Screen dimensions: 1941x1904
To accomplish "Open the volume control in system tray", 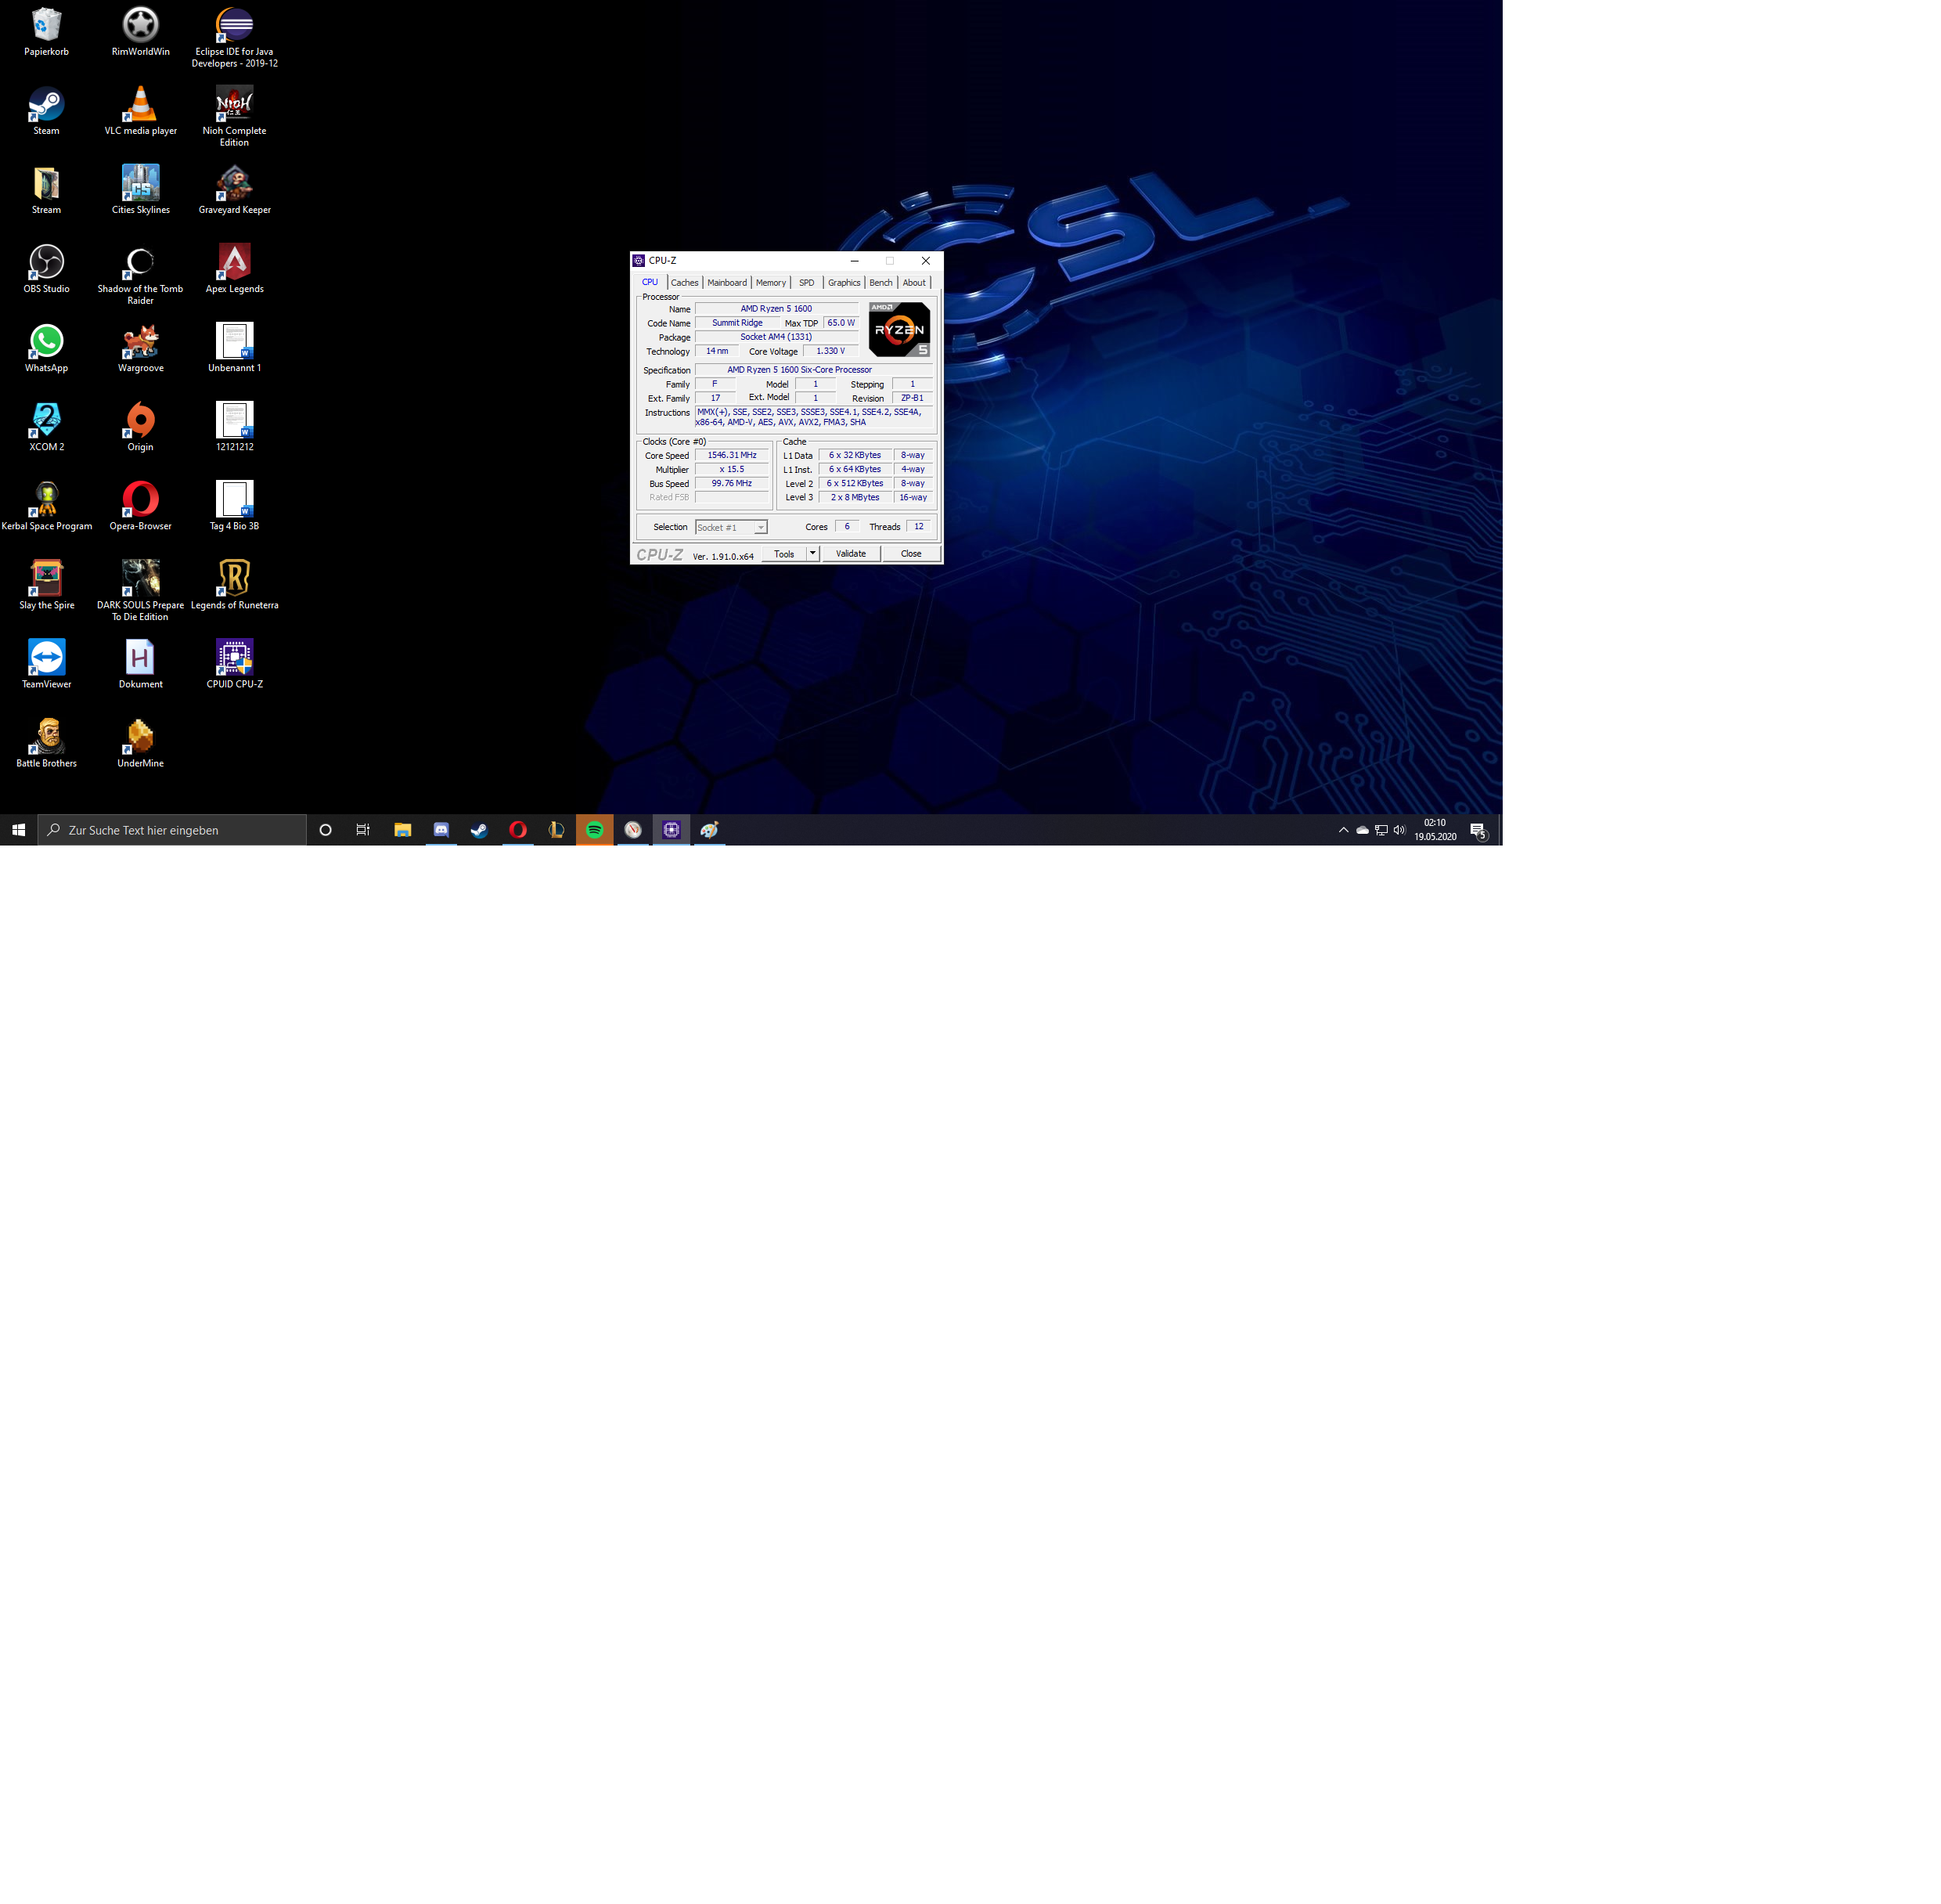I will coord(1399,830).
